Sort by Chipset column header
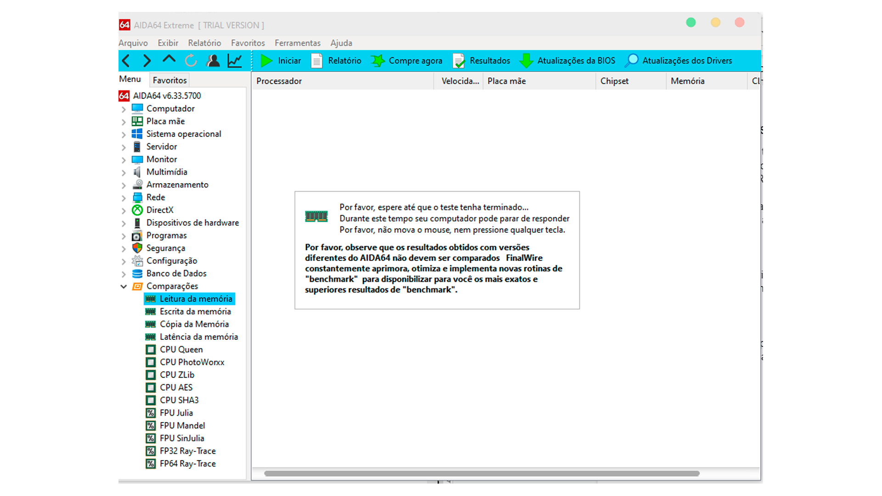 [x=631, y=81]
